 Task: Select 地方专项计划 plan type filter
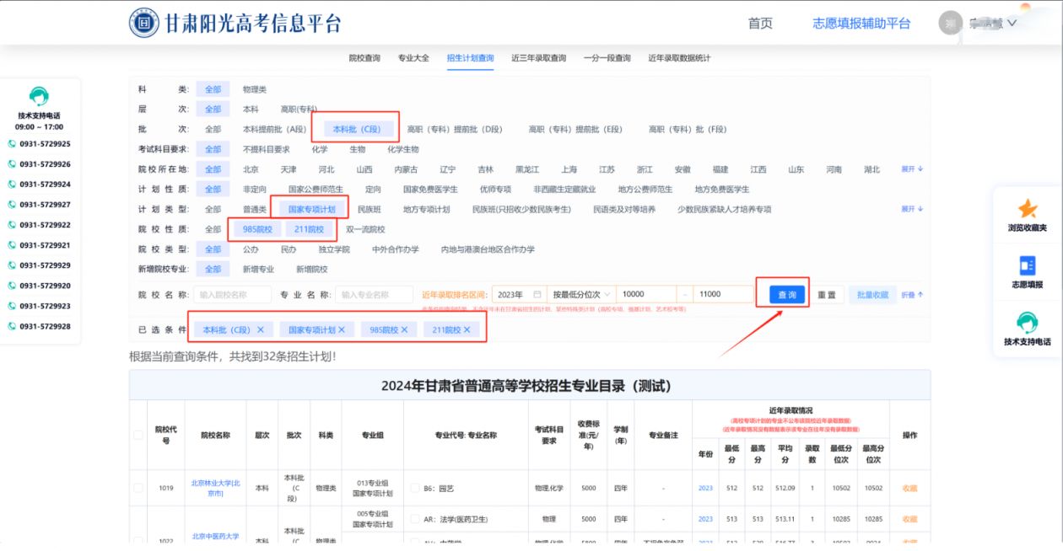(426, 209)
